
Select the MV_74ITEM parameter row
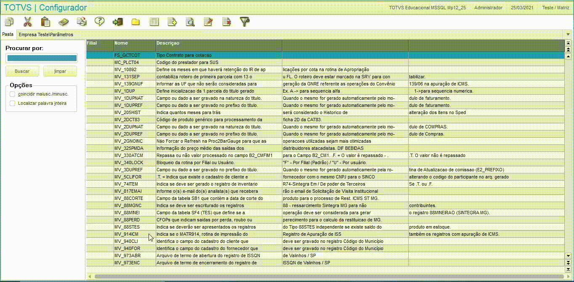(325, 184)
